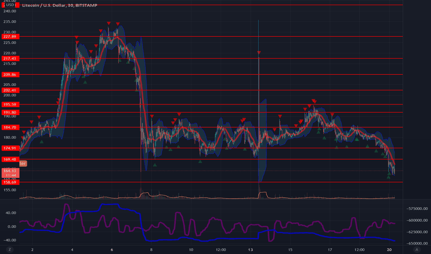431x254 pixels.
Task: Click the -600000.00 indicator scale value
Action: [x=417, y=220]
